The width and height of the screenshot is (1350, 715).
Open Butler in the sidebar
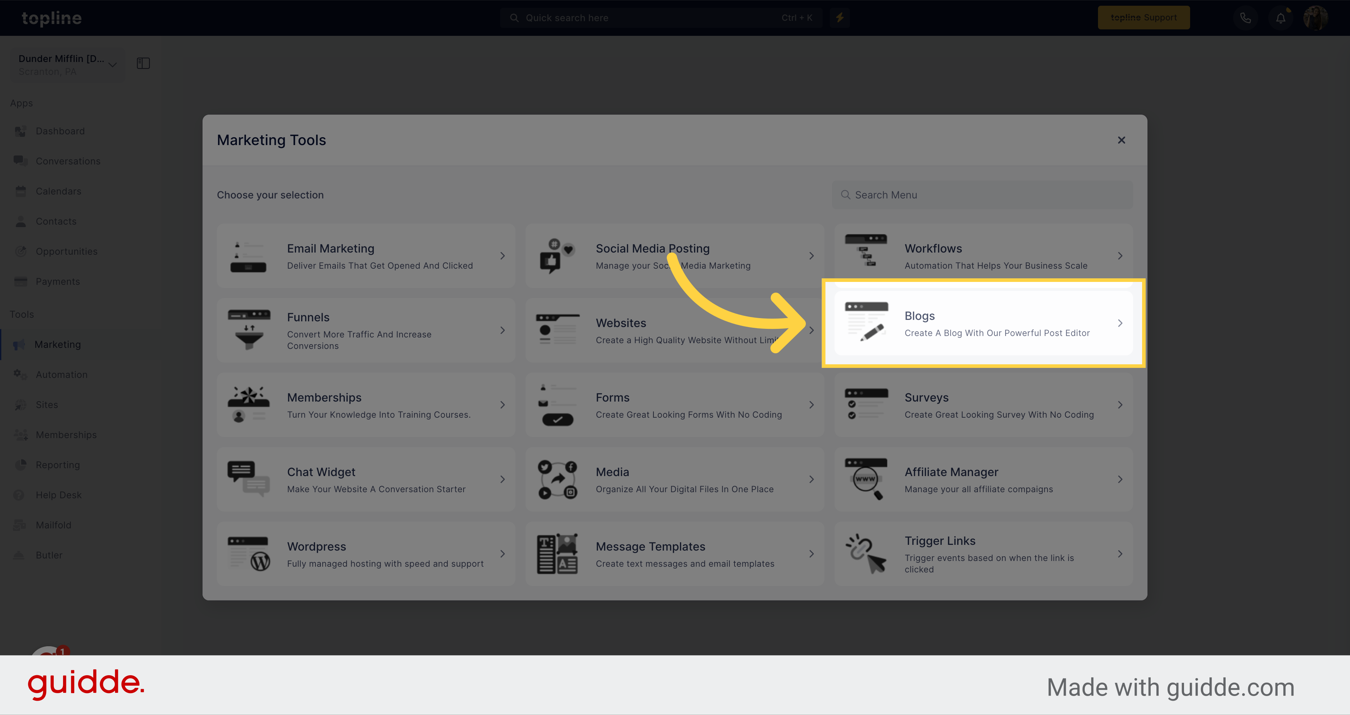pyautogui.click(x=49, y=555)
